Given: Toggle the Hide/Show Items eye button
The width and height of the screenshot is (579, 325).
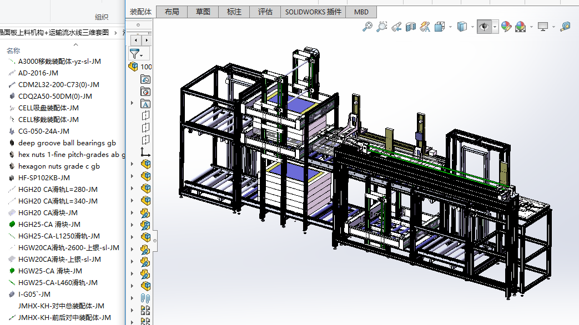Looking at the screenshot, I should click(484, 26).
